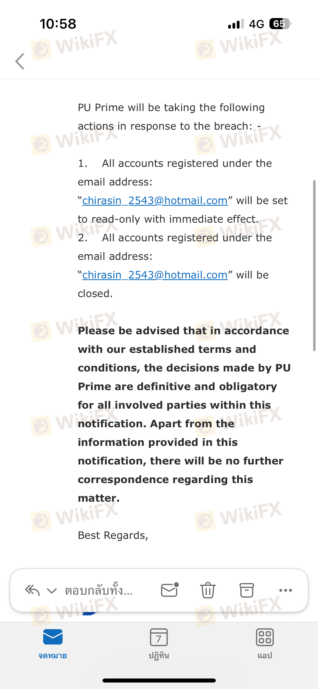Mark email unread with envelope icon
This screenshot has width=318, height=689.
point(170,590)
